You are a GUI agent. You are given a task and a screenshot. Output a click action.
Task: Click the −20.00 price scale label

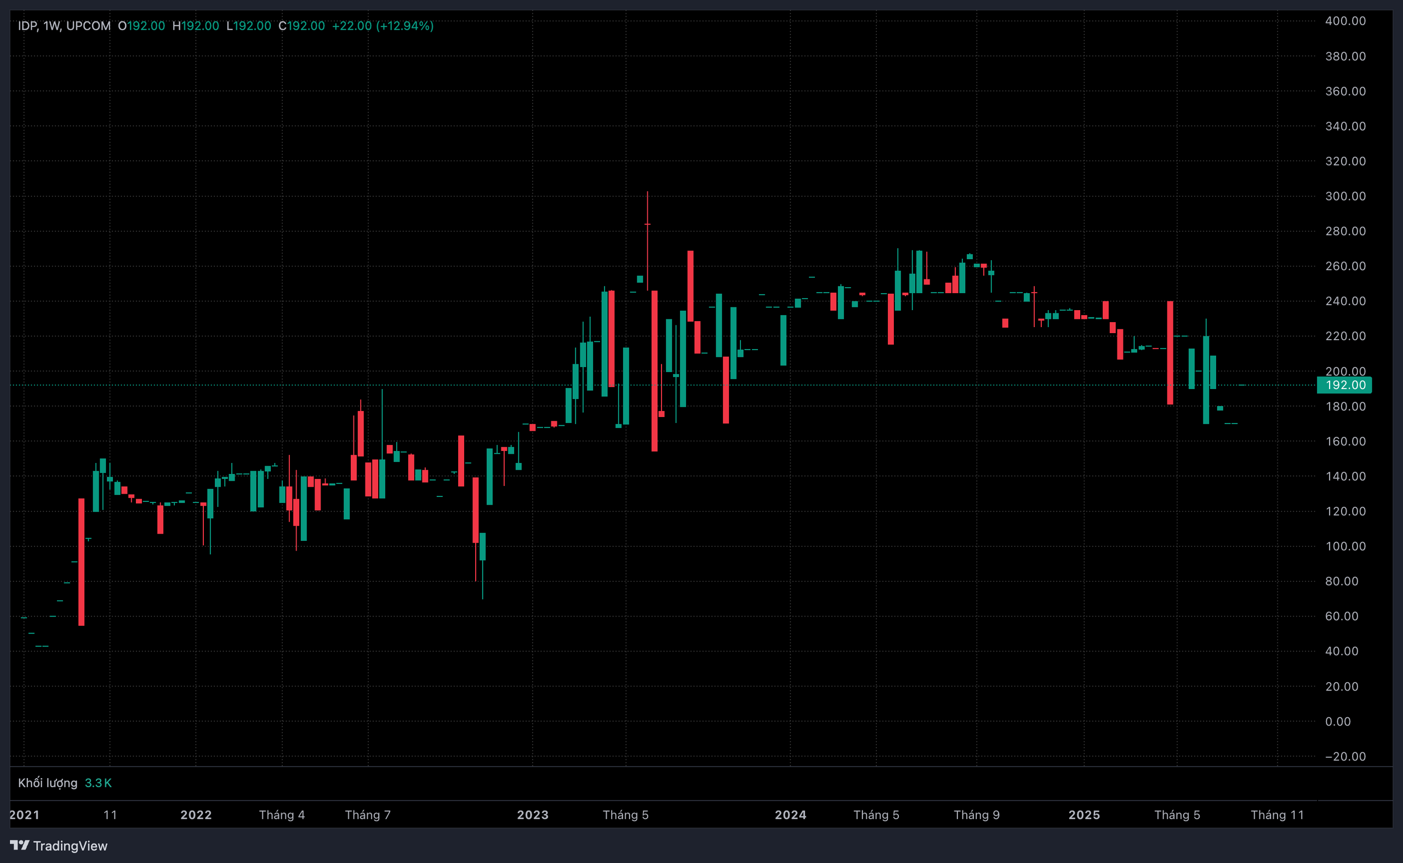click(1345, 757)
